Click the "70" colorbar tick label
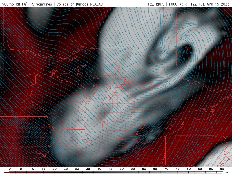This screenshot has width=232, height=174. [166, 169]
